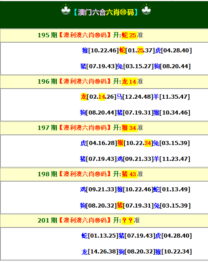Click 猪[07.19.31] in the 196 period
This screenshot has width=208, height=262.
pos(135,113)
